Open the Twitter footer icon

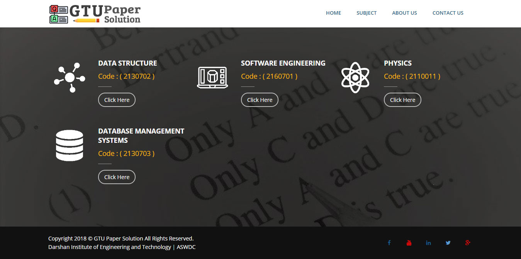click(448, 243)
